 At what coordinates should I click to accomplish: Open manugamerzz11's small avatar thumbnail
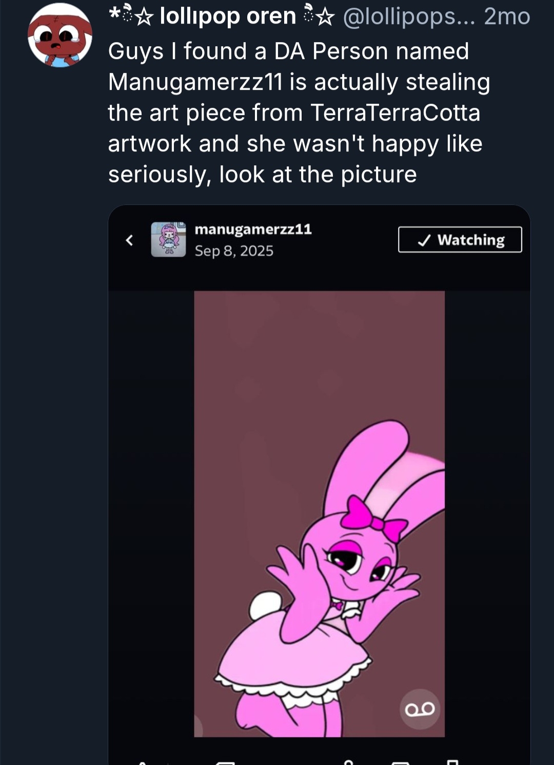[168, 239]
